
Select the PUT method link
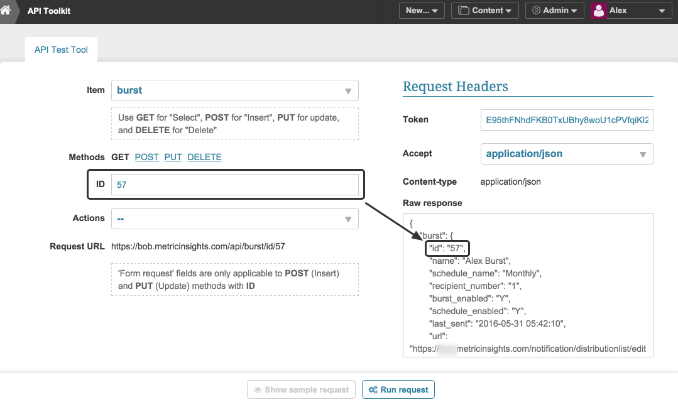(x=173, y=157)
